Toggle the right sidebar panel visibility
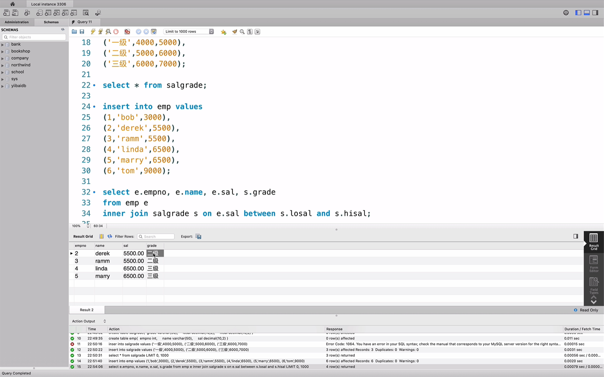 tap(595, 13)
